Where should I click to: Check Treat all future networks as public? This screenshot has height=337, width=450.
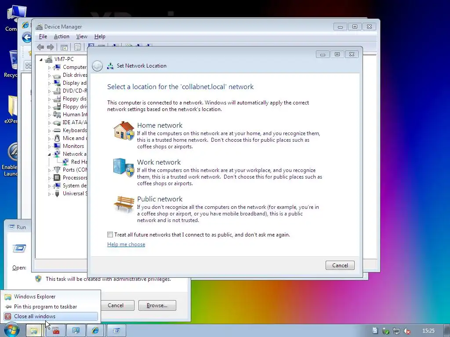click(x=110, y=235)
